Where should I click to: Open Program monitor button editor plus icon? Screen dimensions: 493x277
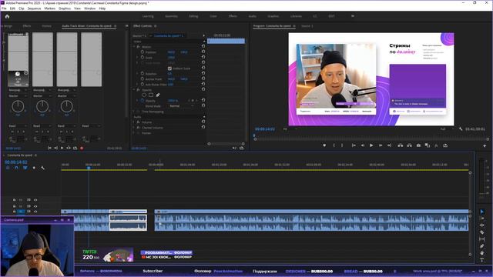tap(485, 145)
